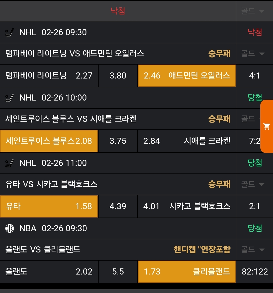Click the 3.80 draw odds cell
The width and height of the screenshot is (273, 293).
(x=118, y=76)
